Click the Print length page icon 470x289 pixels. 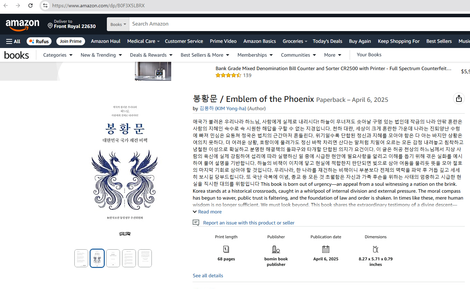[x=226, y=249]
